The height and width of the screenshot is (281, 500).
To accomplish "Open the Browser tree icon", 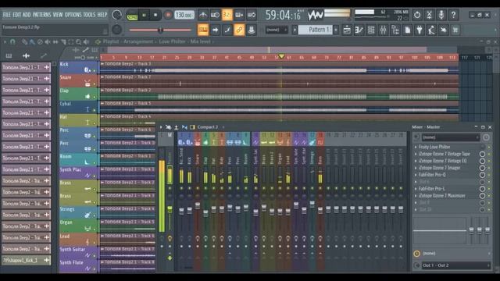I will (x=395, y=30).
